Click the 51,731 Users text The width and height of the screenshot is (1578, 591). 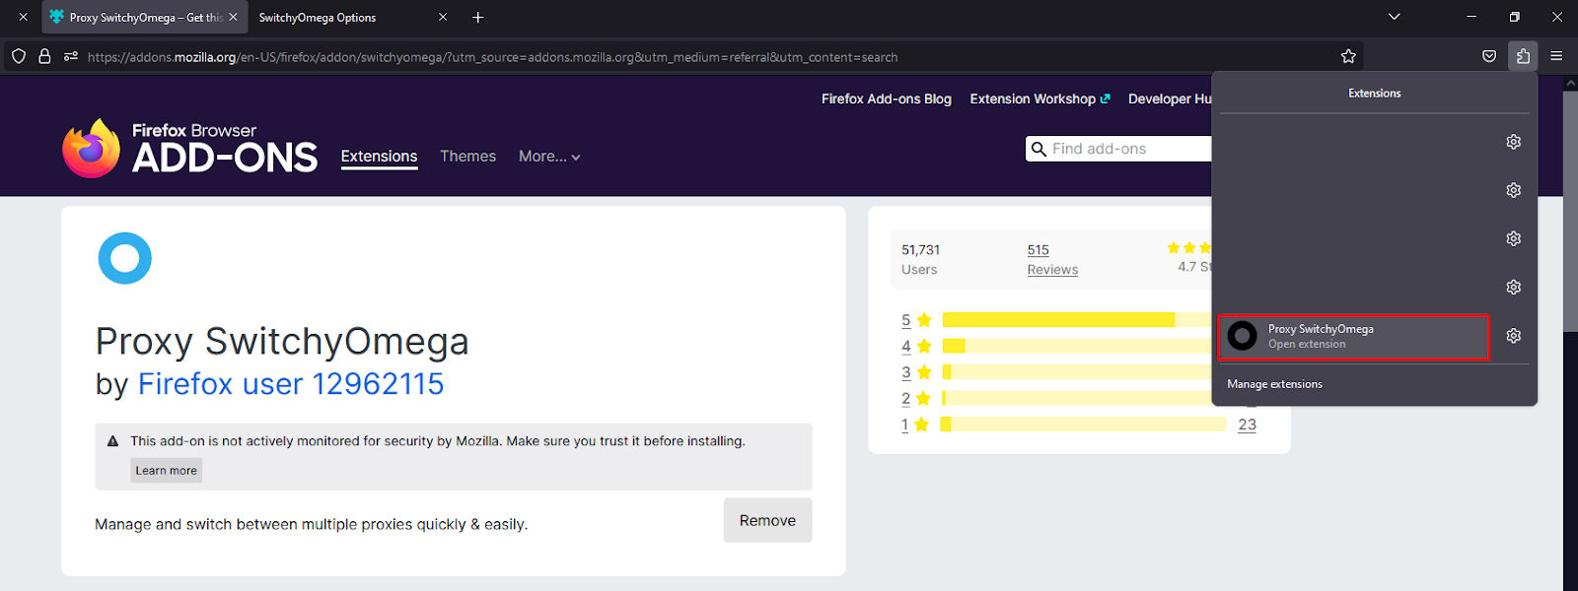pos(920,259)
